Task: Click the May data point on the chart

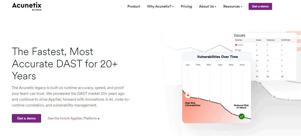Action: pos(231,114)
